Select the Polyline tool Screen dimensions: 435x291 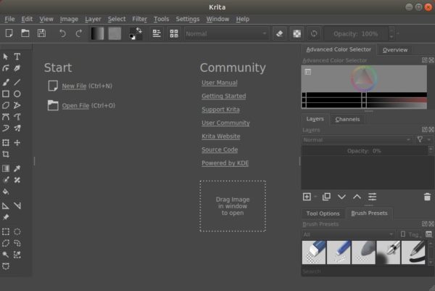pos(17,105)
